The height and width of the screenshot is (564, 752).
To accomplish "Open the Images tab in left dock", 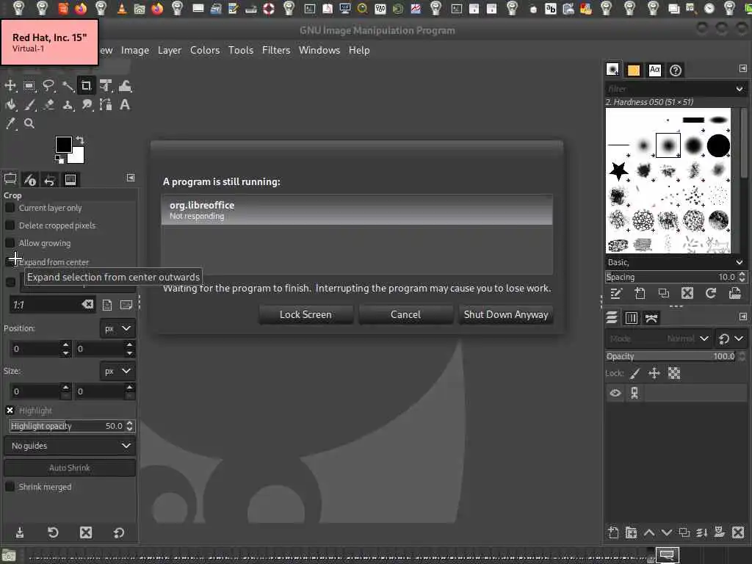I will 70,179.
